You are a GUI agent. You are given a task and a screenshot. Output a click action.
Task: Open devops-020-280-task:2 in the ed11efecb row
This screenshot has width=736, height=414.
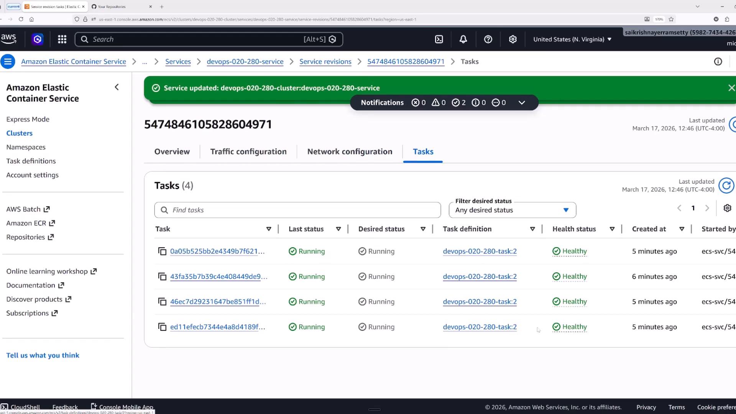(480, 327)
